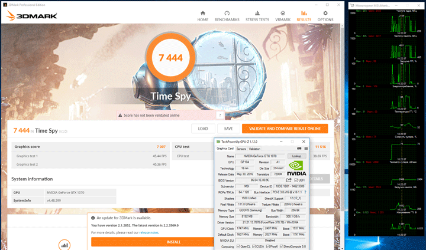Open the OPTIONS gear section
Screen dimensions: 426x250
[325, 17]
